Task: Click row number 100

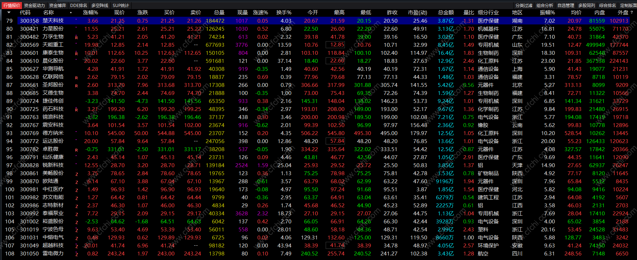Action: pyautogui.click(x=10, y=190)
